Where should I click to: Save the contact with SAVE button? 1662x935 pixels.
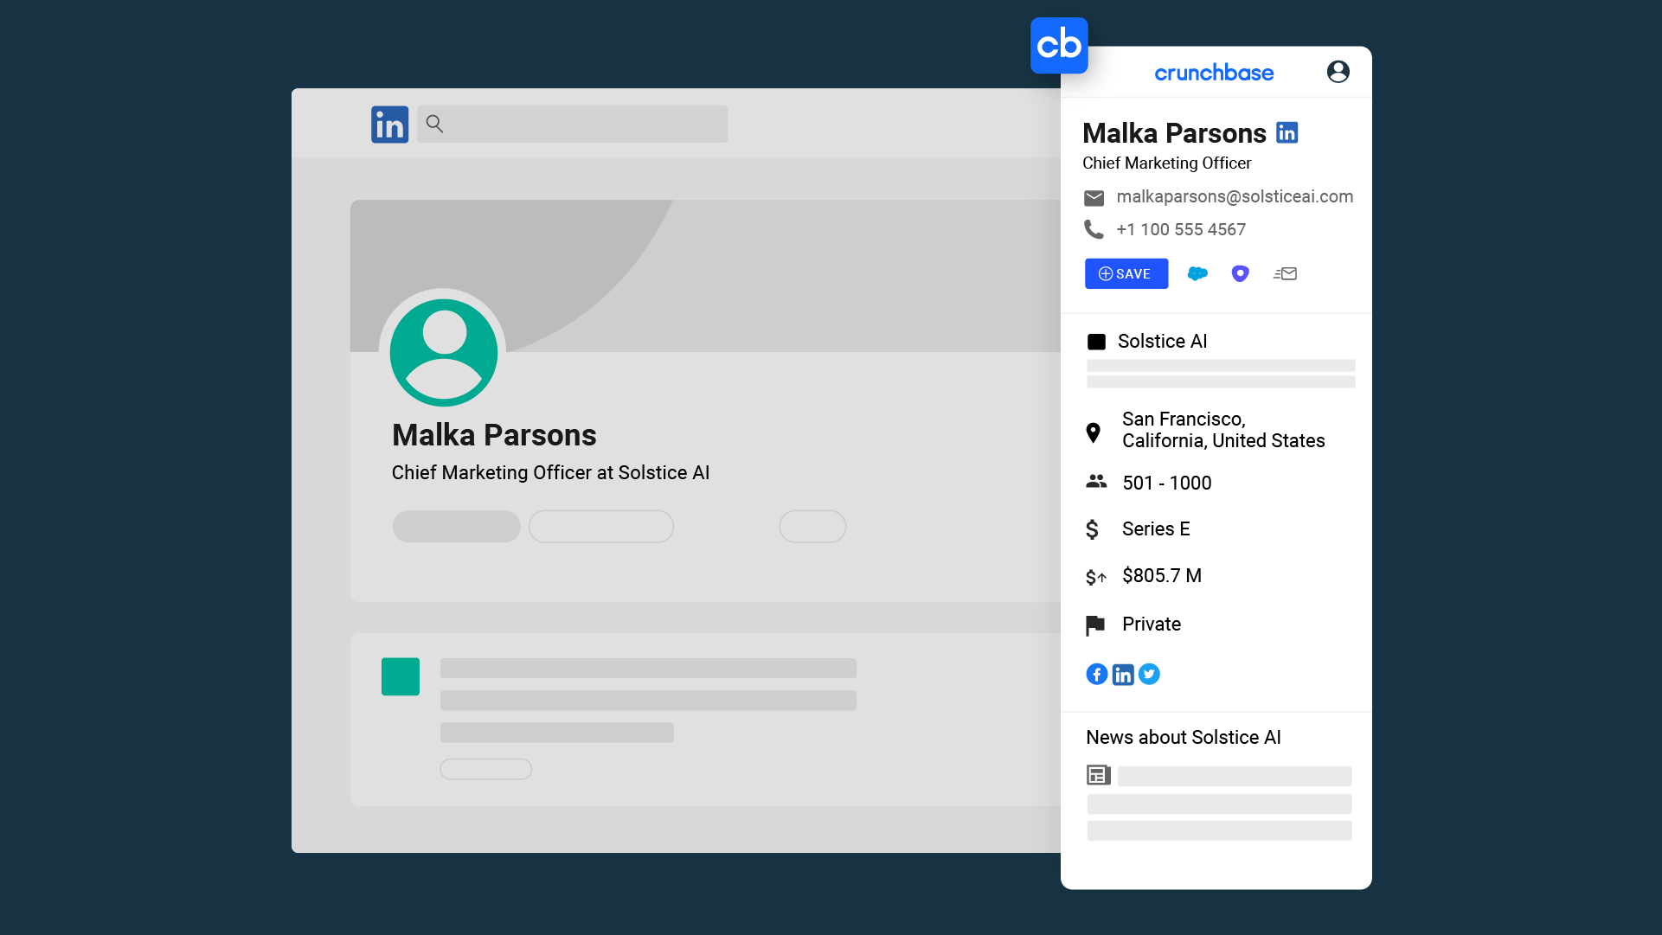click(1126, 273)
